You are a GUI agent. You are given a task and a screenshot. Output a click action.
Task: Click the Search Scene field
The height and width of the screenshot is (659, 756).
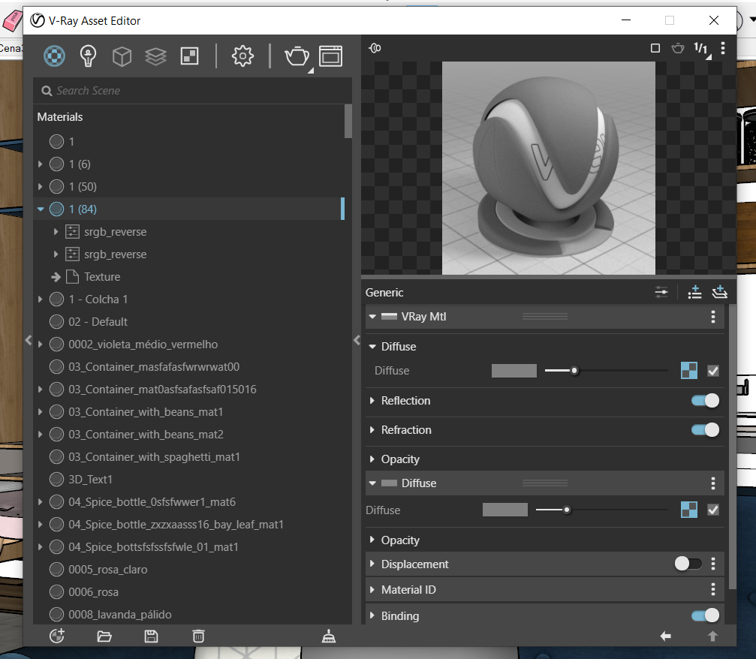192,91
